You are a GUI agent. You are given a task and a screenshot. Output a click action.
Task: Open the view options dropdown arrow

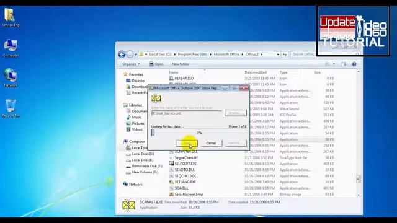point(334,64)
